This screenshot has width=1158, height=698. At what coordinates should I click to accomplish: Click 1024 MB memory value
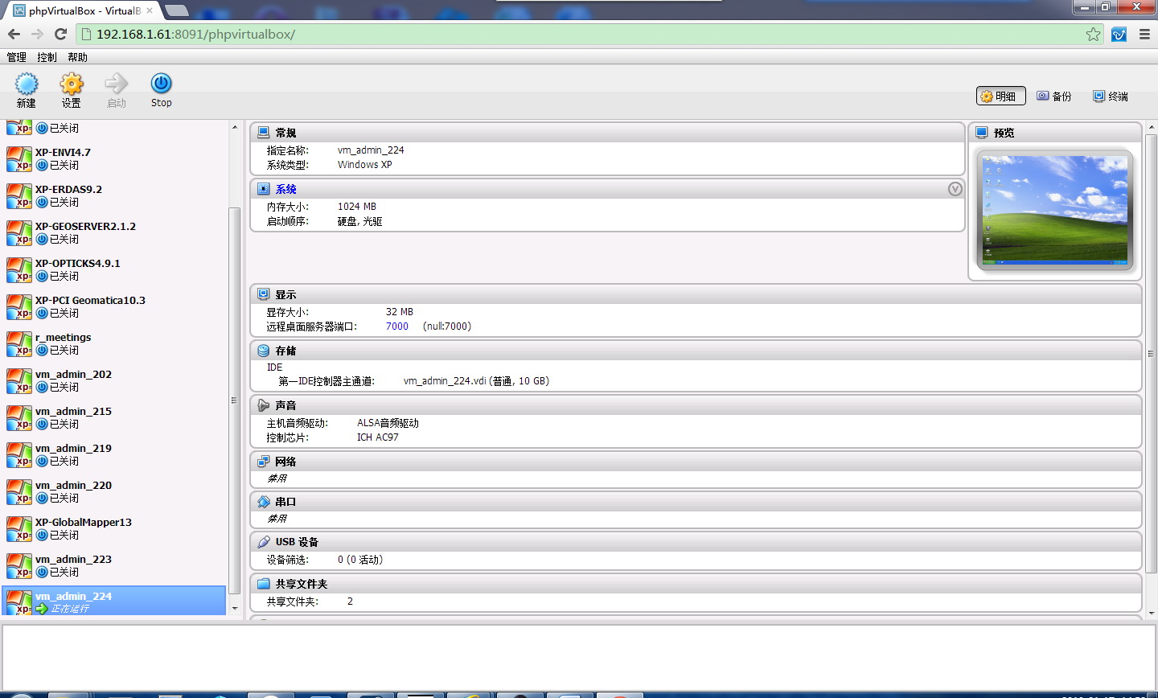[357, 207]
